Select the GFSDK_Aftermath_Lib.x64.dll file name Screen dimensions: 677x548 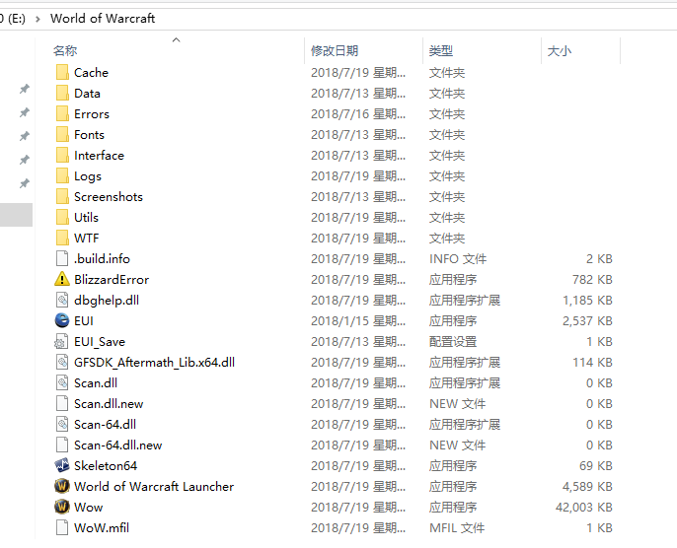click(154, 362)
